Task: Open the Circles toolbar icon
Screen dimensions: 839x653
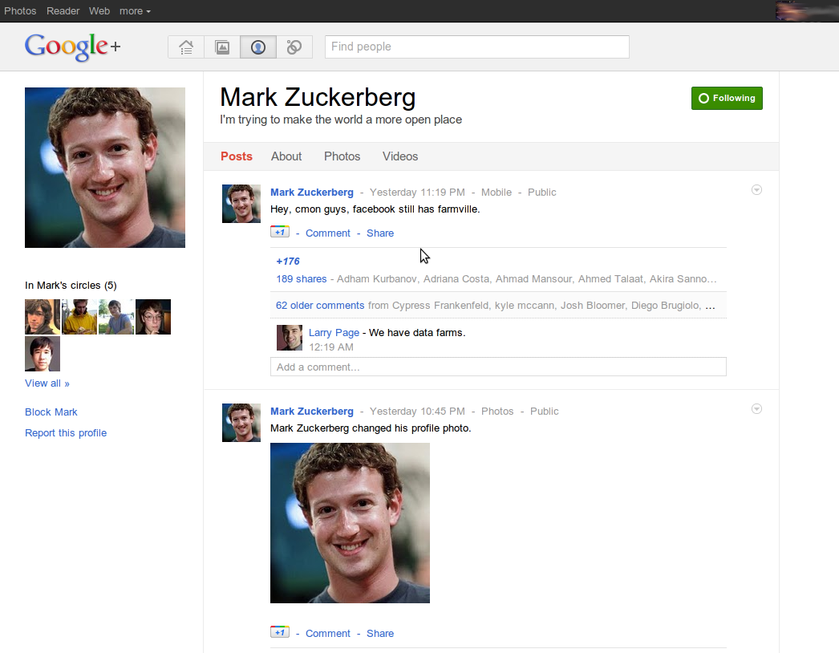Action: click(294, 47)
